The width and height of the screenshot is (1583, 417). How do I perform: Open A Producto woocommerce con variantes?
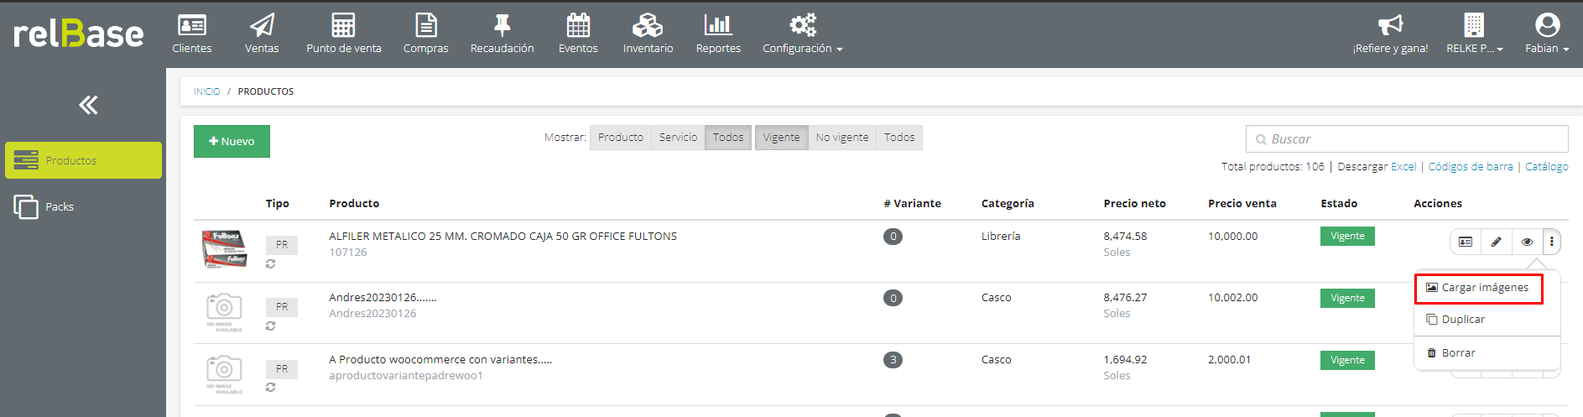440,360
